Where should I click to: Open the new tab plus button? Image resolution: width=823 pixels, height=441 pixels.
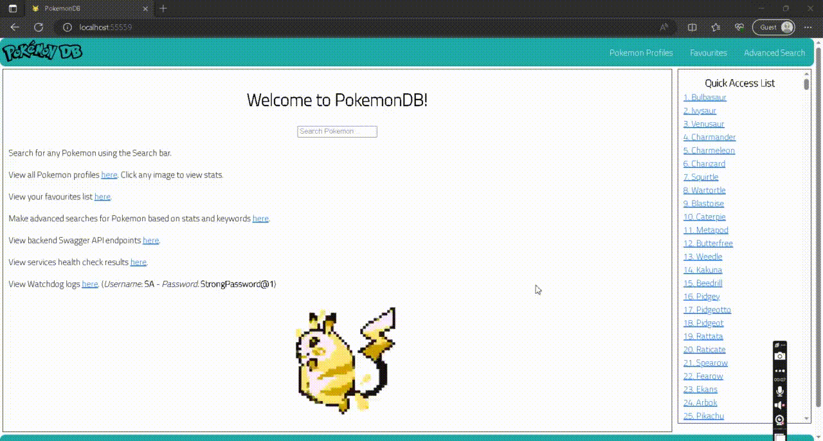point(163,8)
